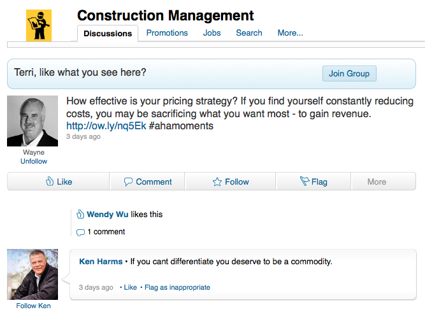Click thumbs-up icon next to Wendy Wu
Viewport: 425px width, 312px height.
[x=80, y=214]
